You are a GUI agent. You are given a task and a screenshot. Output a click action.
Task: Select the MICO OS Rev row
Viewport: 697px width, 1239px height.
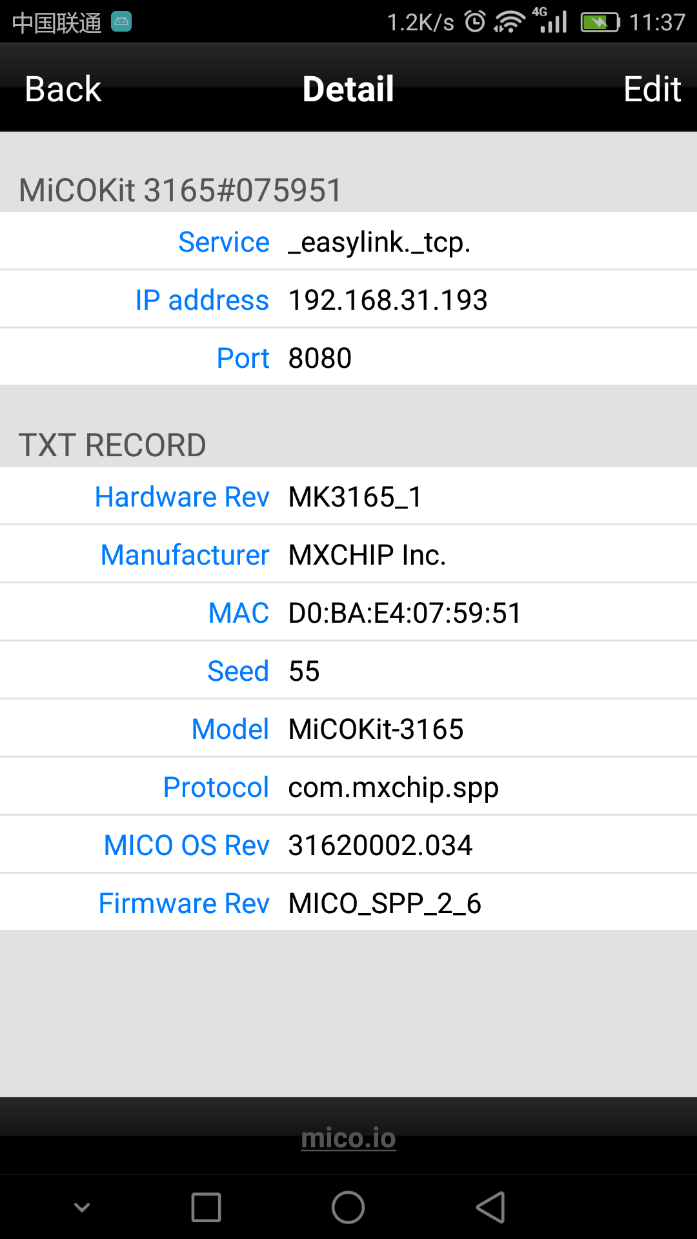pyautogui.click(x=348, y=845)
